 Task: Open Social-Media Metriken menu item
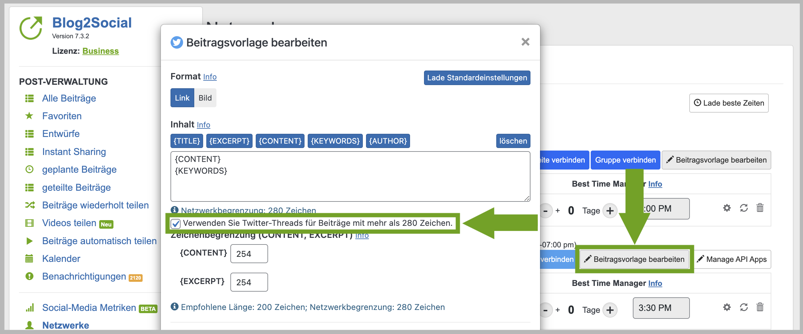(x=89, y=308)
